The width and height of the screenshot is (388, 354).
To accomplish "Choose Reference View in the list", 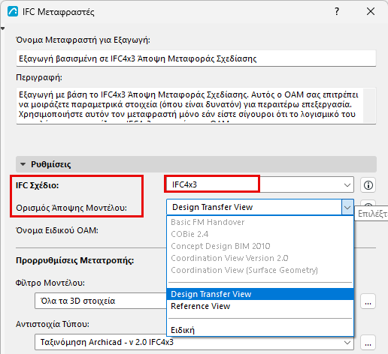I will (260, 306).
